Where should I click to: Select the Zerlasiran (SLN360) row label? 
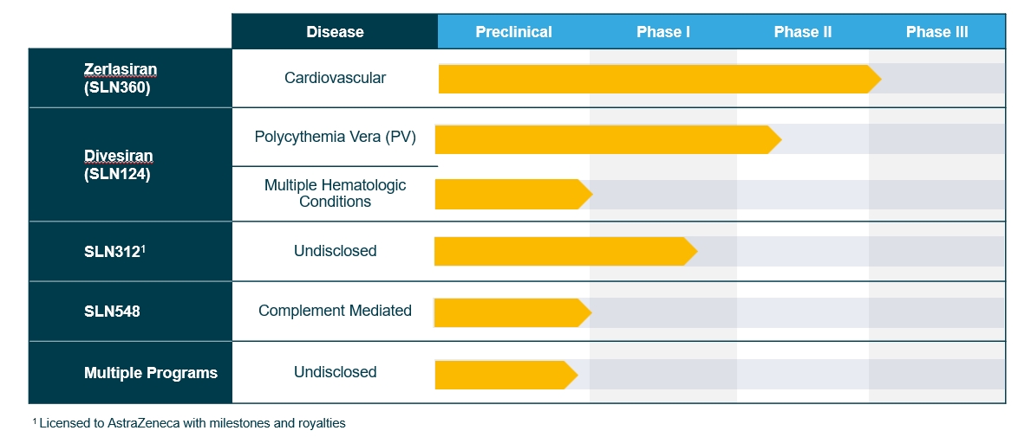coord(120,78)
